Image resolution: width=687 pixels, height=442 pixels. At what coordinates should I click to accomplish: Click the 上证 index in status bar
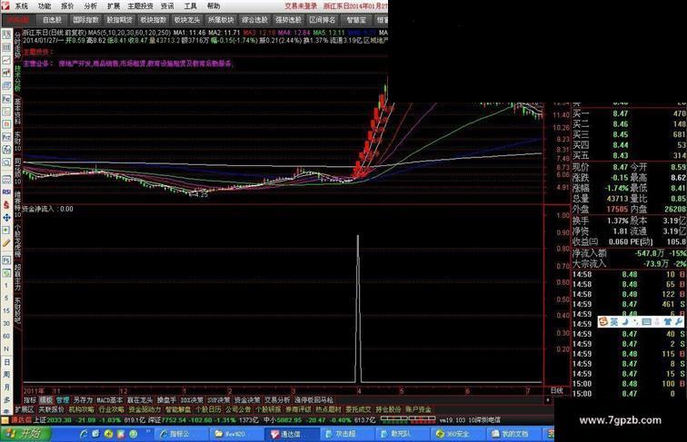[x=40, y=419]
